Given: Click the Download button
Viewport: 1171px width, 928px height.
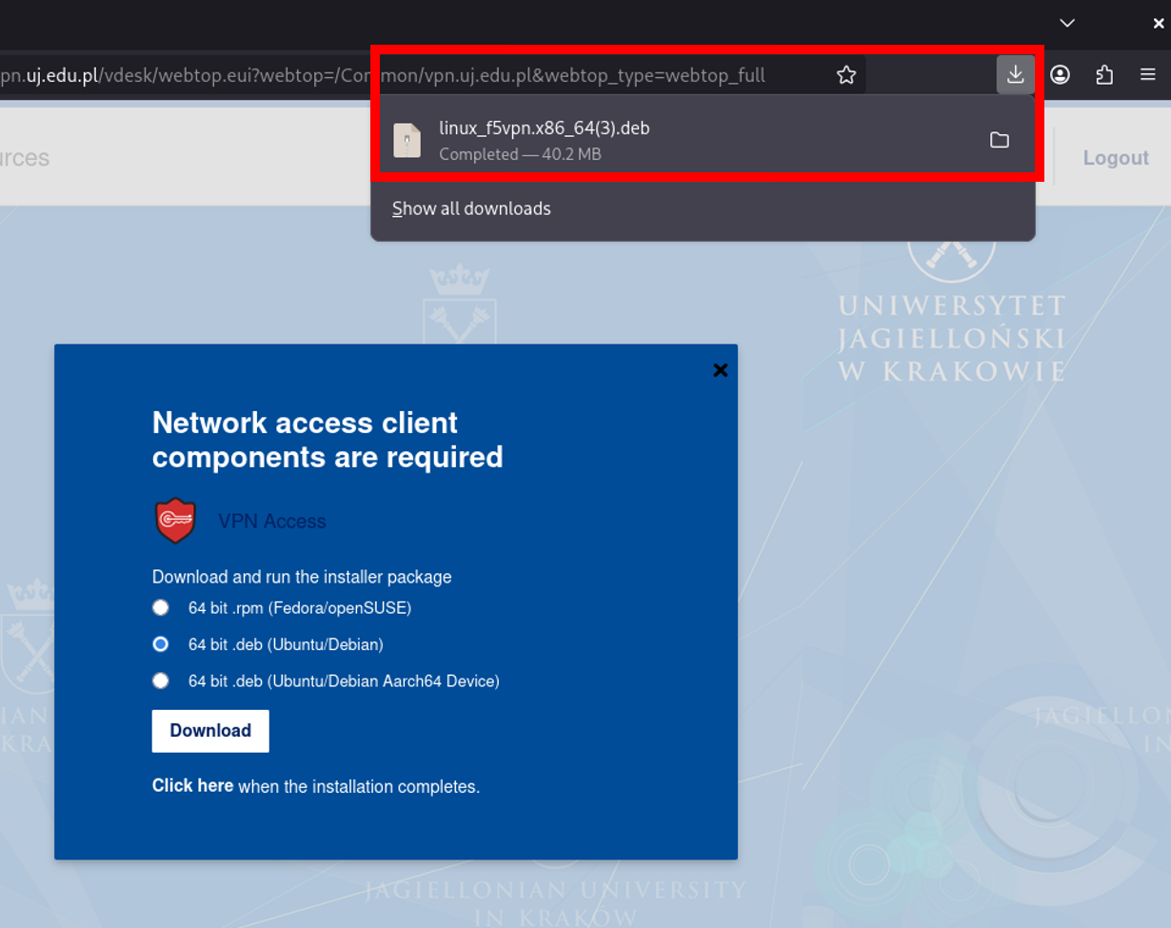Looking at the screenshot, I should [x=210, y=731].
